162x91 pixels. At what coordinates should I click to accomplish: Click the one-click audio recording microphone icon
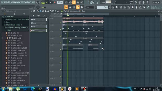click(x=144, y=2)
